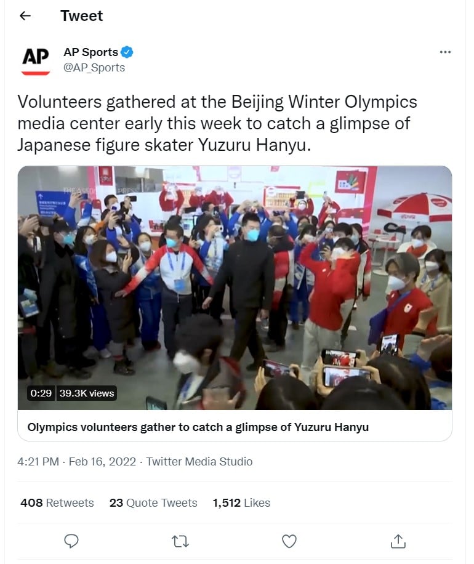Screen dimensions: 474x564
Task: Click the Twitter Media Studio source link
Action: coord(199,462)
